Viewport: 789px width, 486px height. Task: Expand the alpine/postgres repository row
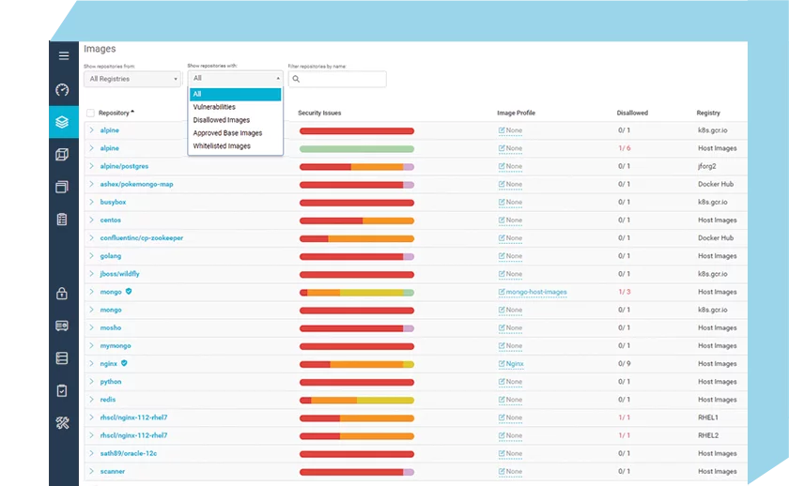tap(92, 166)
